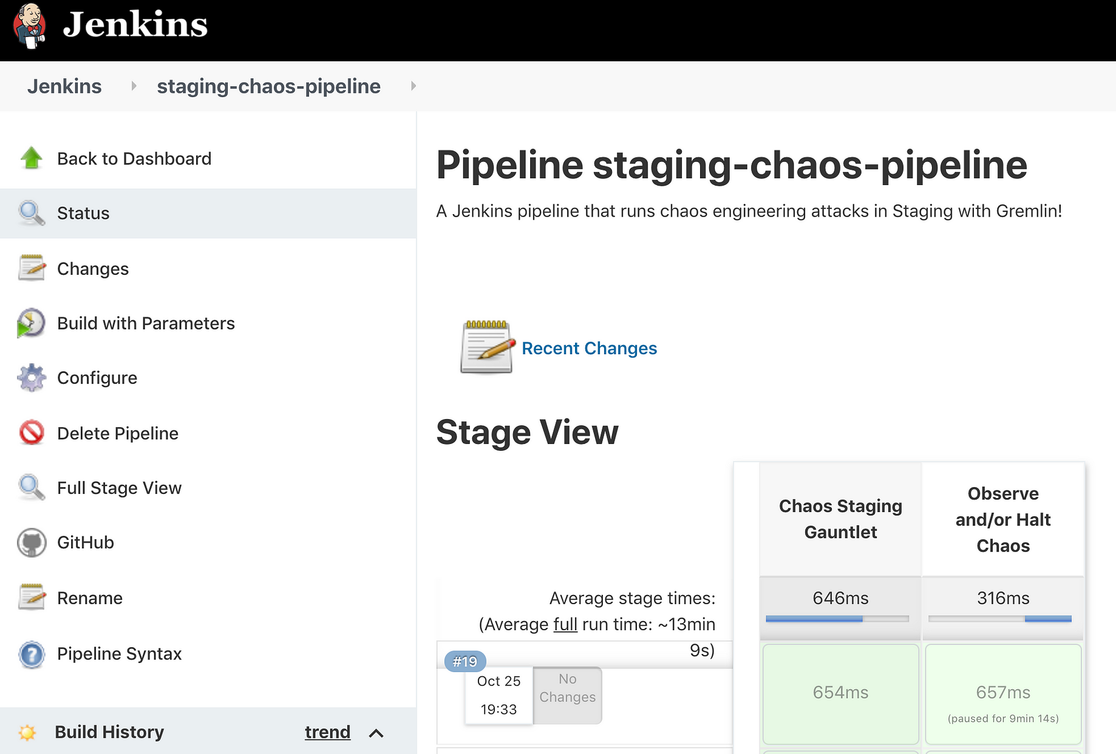Click the Chaos Staging Gauntlet stage header
The image size is (1116, 754).
coord(840,519)
